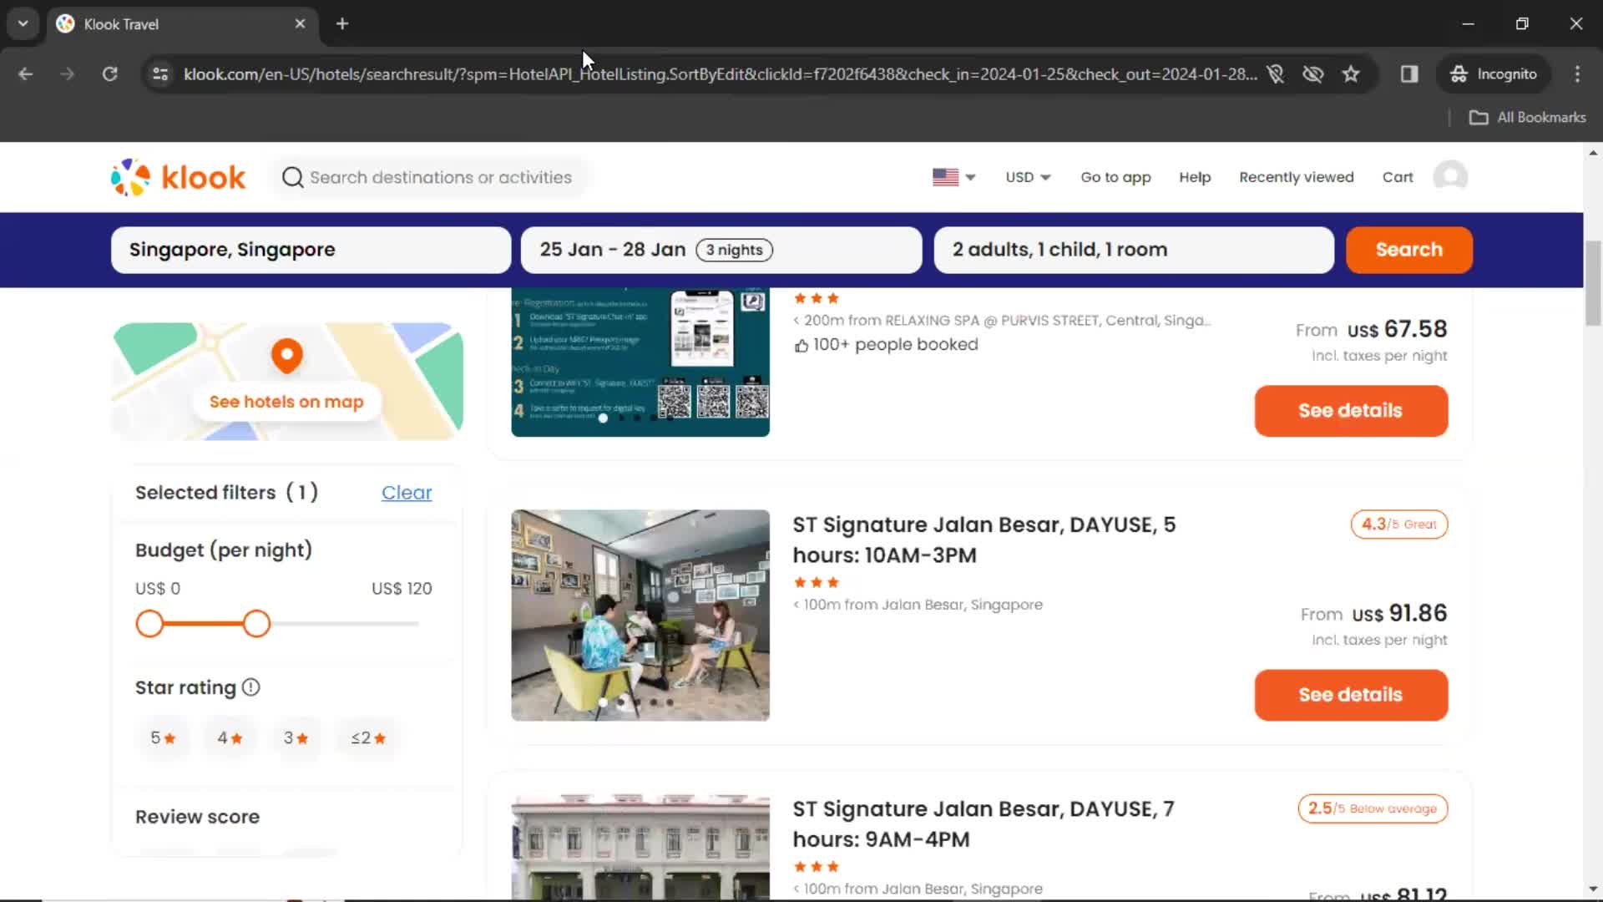Open the browser side panel icon
Screen dimensions: 1603x902
click(x=1409, y=74)
